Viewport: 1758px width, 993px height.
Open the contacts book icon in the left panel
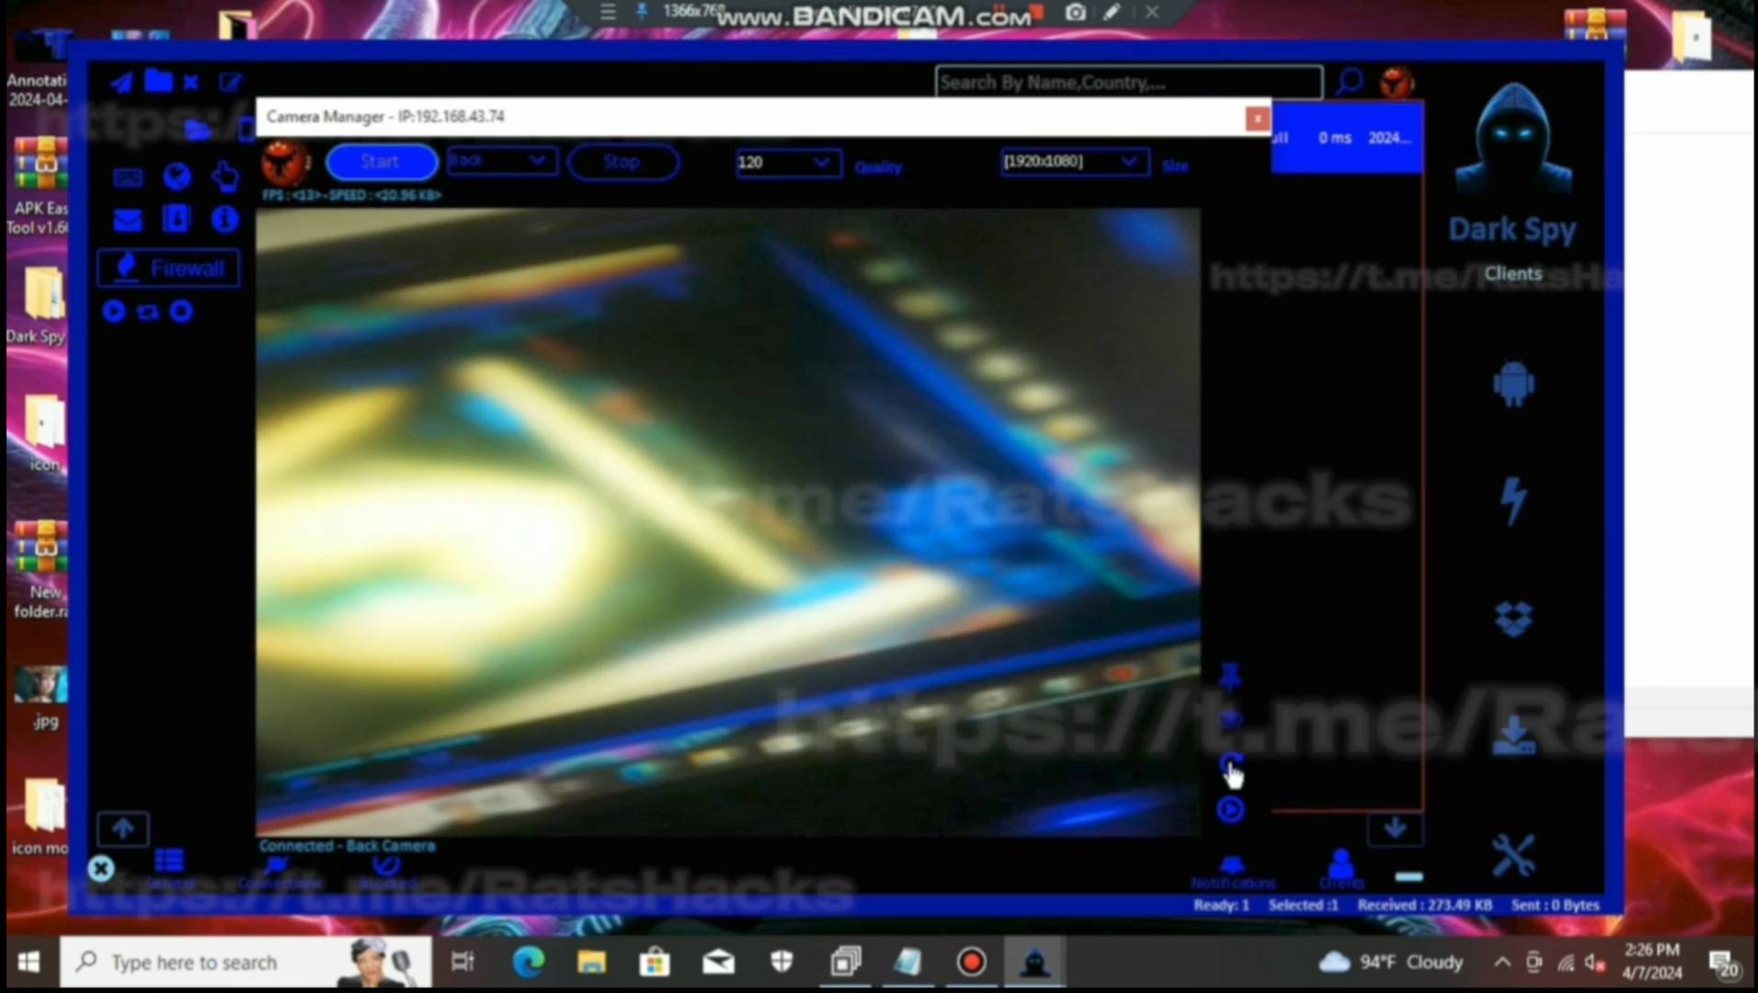177,219
